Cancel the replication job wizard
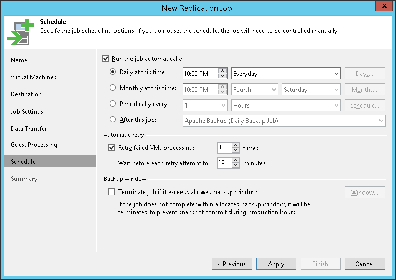 365,264
